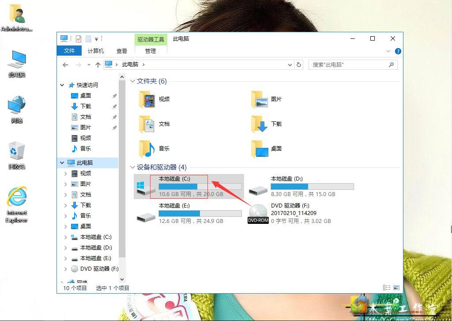Screen dimensions: 452x321
Task: Open the 图片 folder icon
Action: click(x=260, y=99)
